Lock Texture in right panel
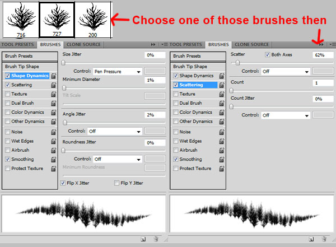The width and height of the screenshot is (336, 247). 222,94
